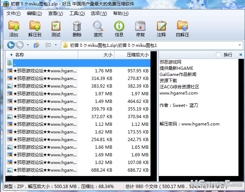The width and height of the screenshot is (245, 192).
Task: Click status bar text 类型：ZIP
Action: [x=14, y=187]
